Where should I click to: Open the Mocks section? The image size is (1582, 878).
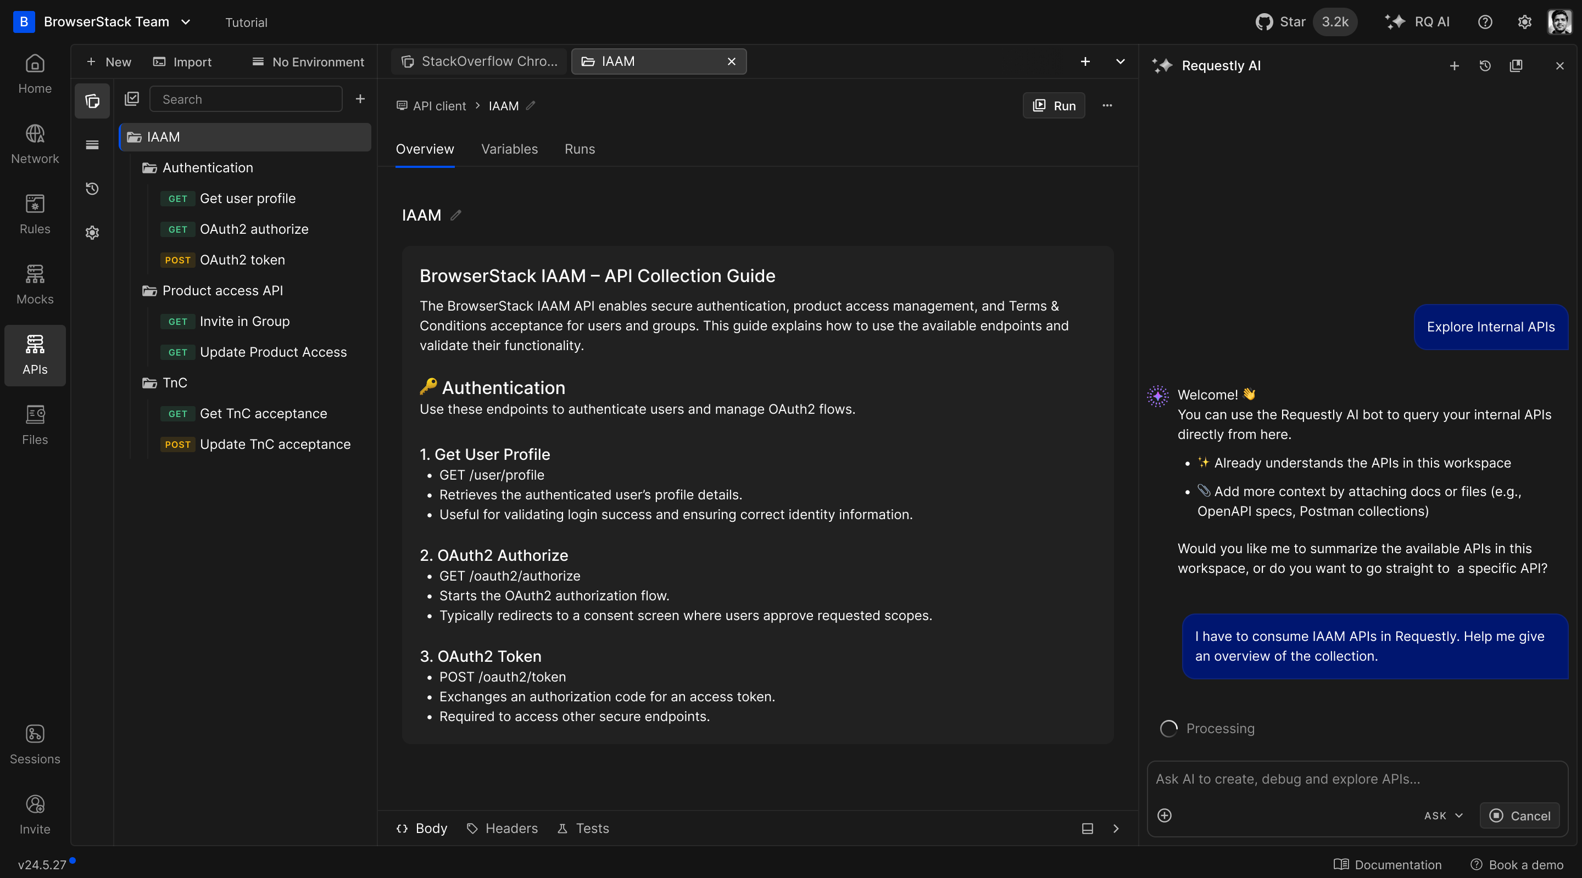[x=35, y=285]
